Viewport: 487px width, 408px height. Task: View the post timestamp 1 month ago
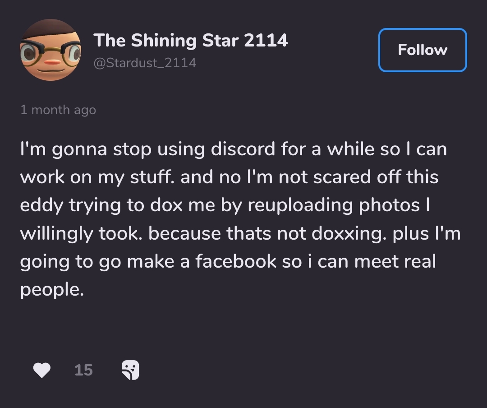pyautogui.click(x=58, y=110)
